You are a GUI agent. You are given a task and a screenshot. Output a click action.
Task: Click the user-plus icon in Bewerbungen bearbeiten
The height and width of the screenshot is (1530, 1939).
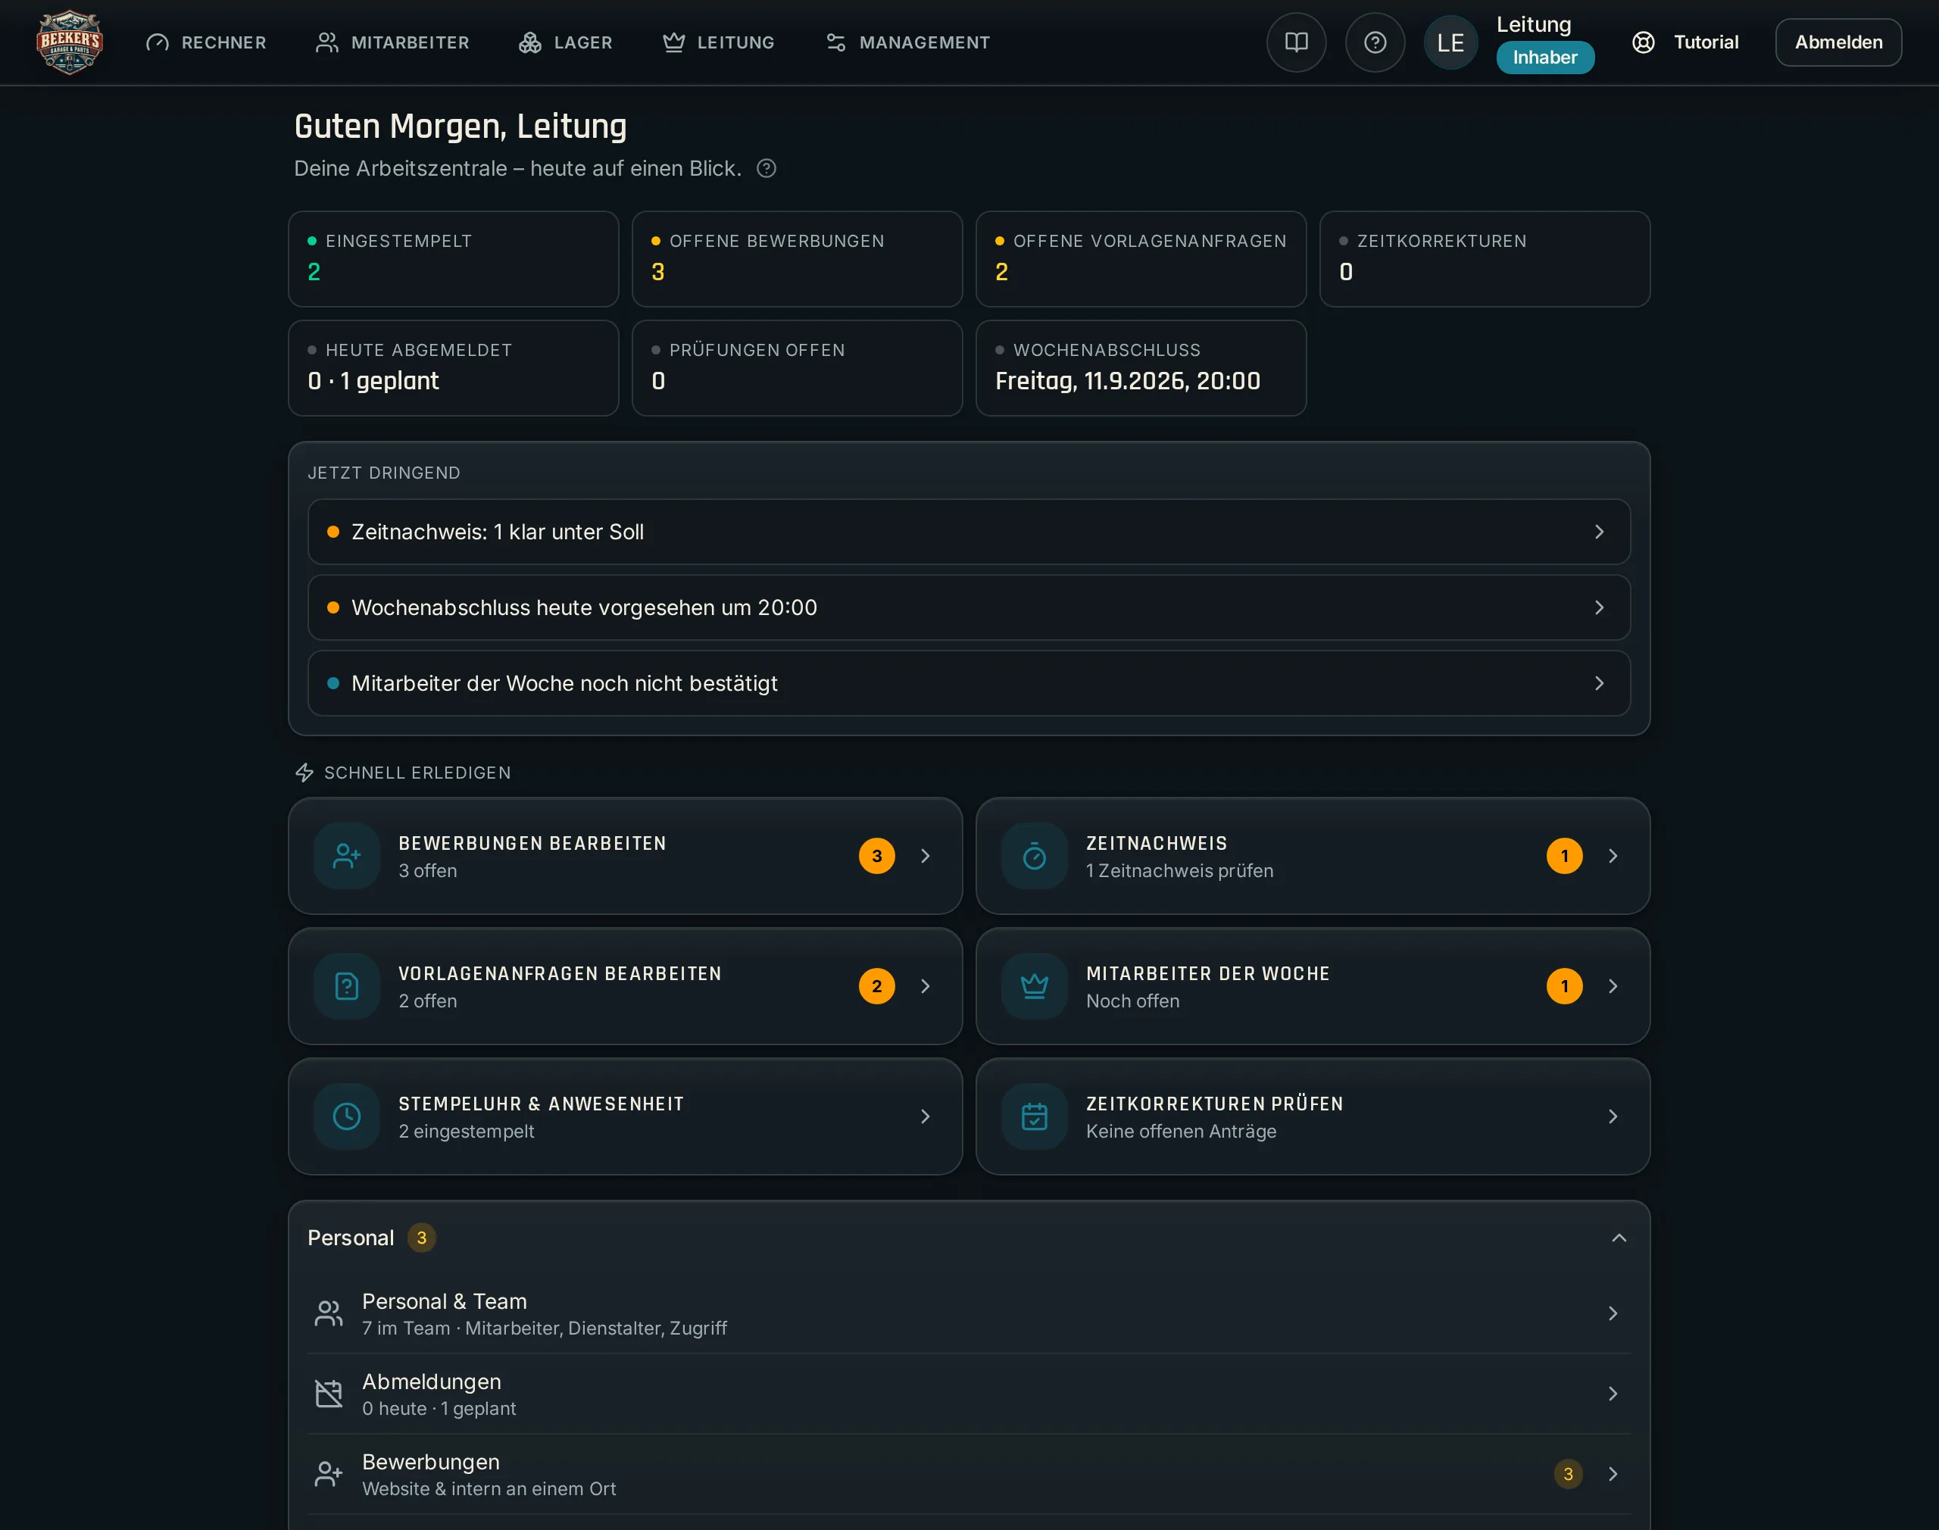(x=347, y=855)
